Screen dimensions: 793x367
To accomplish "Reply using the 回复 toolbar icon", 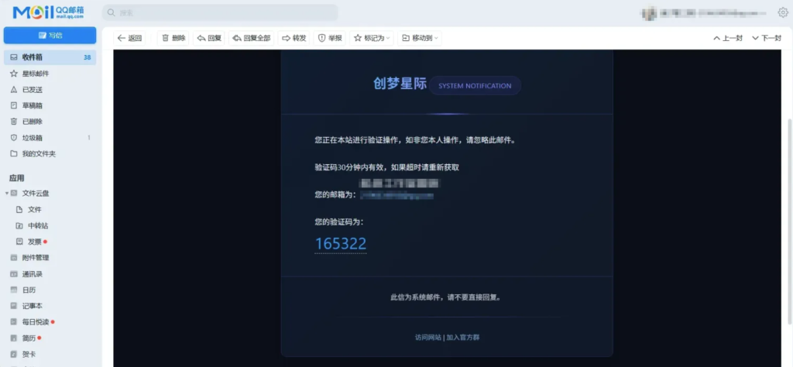I will (202, 38).
